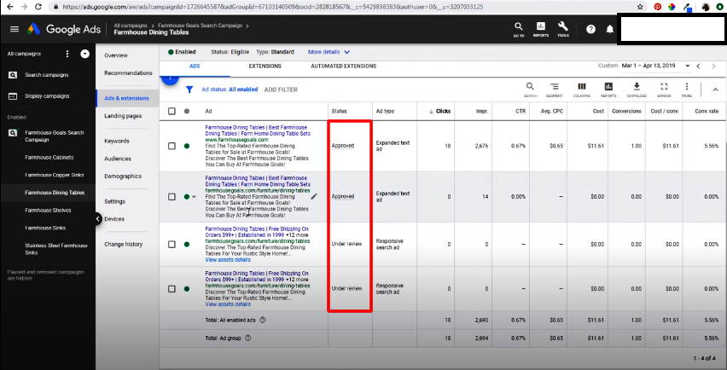This screenshot has height=370, width=727.
Task: Switch to the Ads tab
Action: point(195,66)
